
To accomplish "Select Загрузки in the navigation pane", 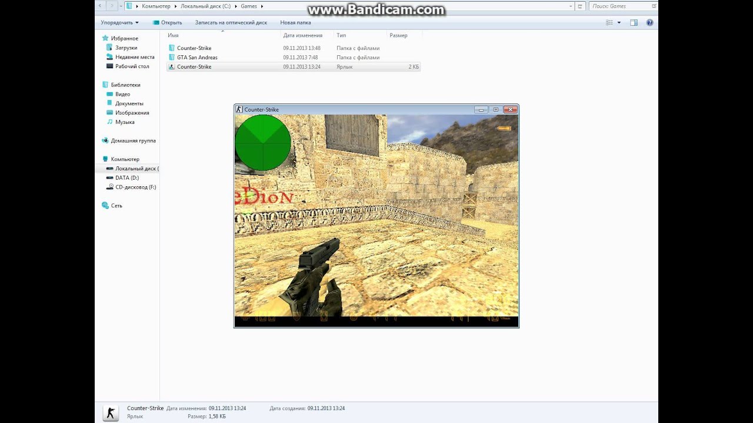I will pyautogui.click(x=126, y=48).
